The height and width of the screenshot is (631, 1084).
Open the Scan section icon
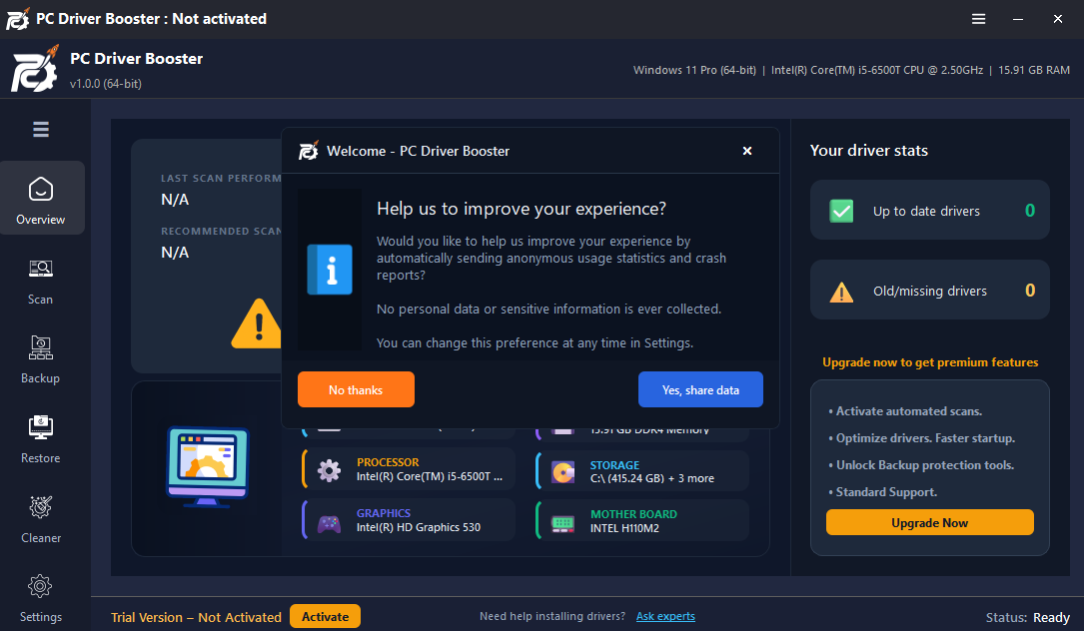click(40, 269)
